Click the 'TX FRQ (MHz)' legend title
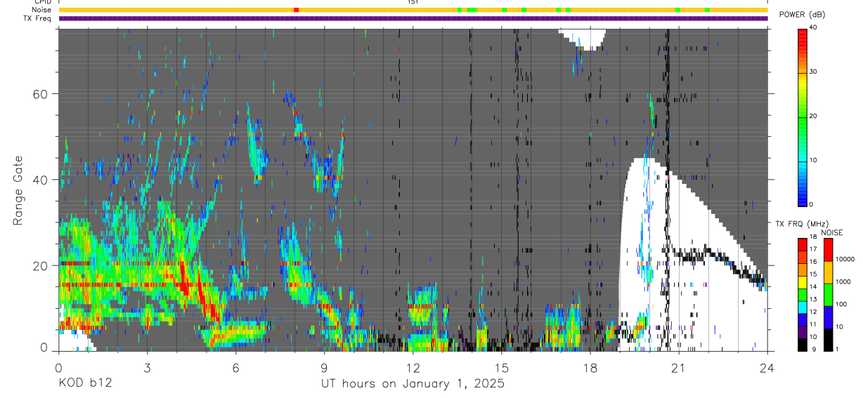Viewport: 863px width, 398px height. click(x=803, y=223)
